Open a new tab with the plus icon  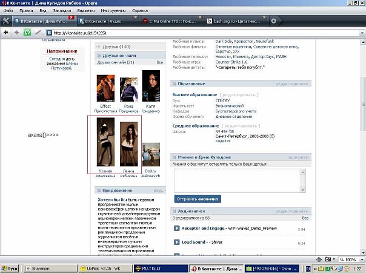[273, 21]
